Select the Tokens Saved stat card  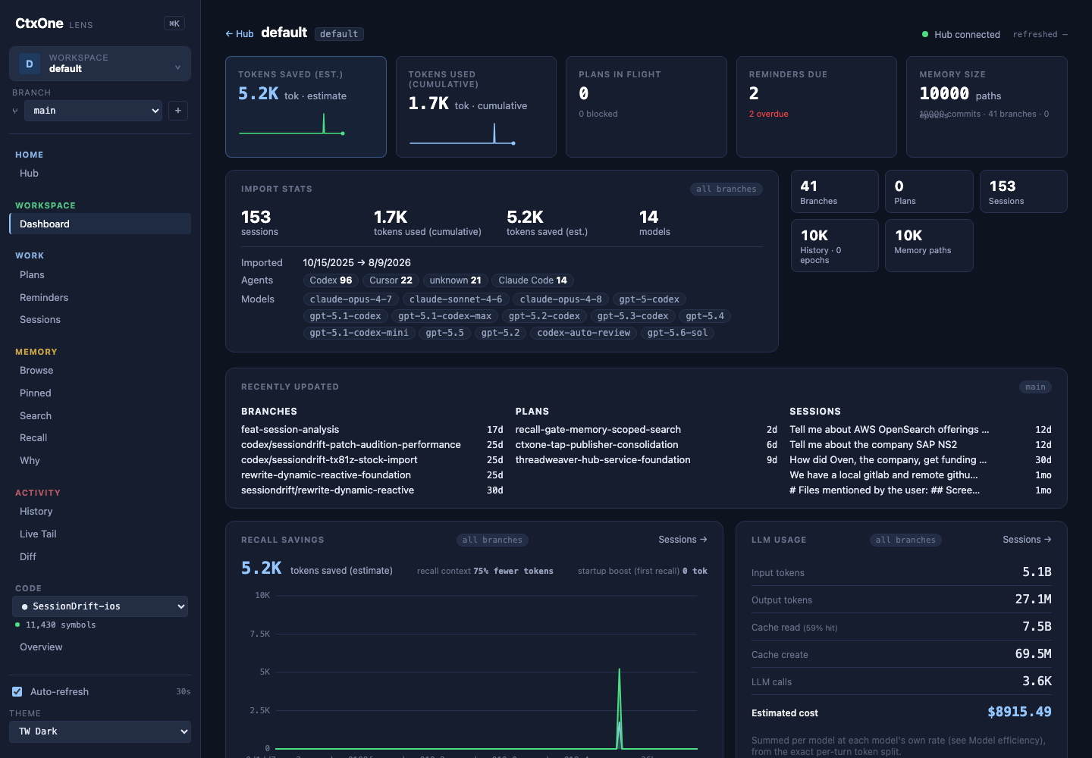pyautogui.click(x=306, y=107)
